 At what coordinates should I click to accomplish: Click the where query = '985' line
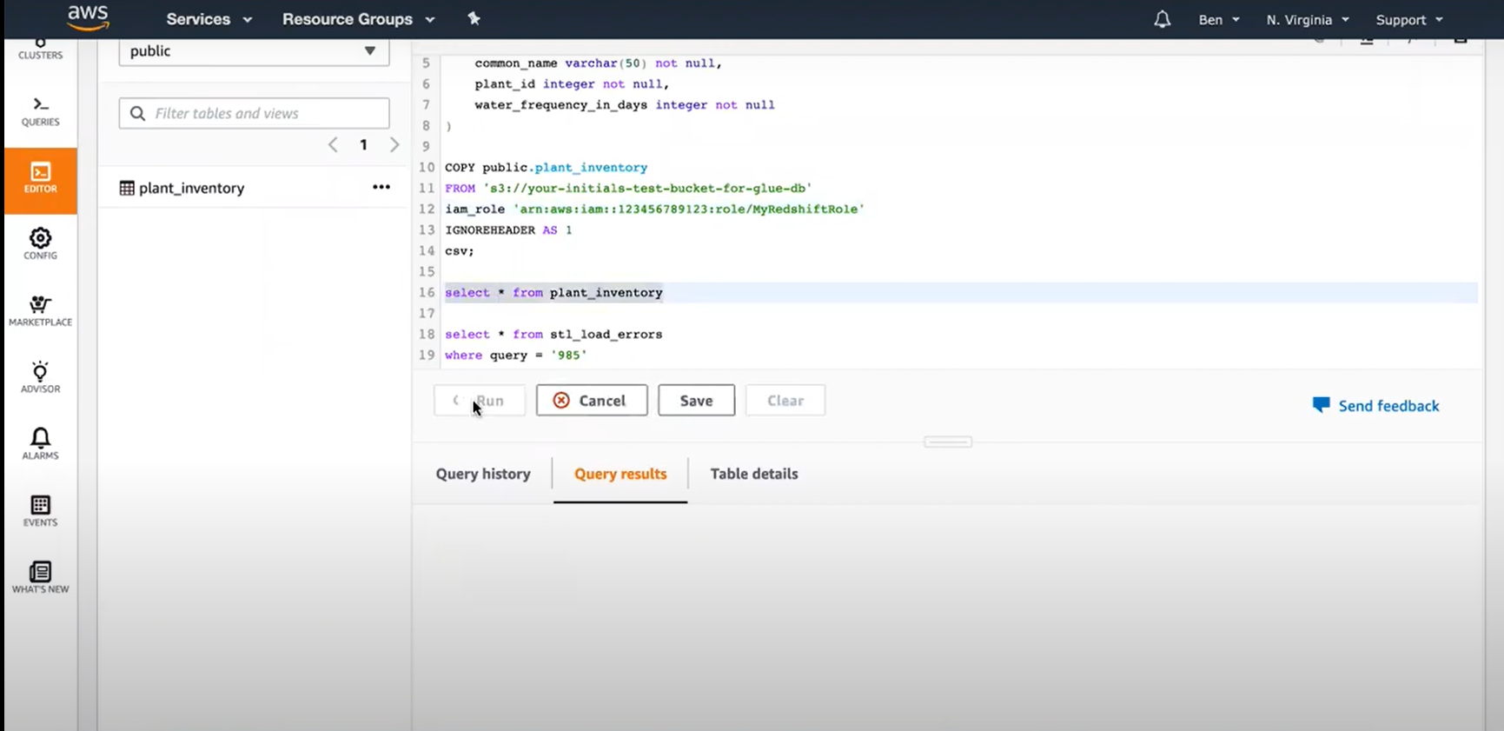pos(516,356)
